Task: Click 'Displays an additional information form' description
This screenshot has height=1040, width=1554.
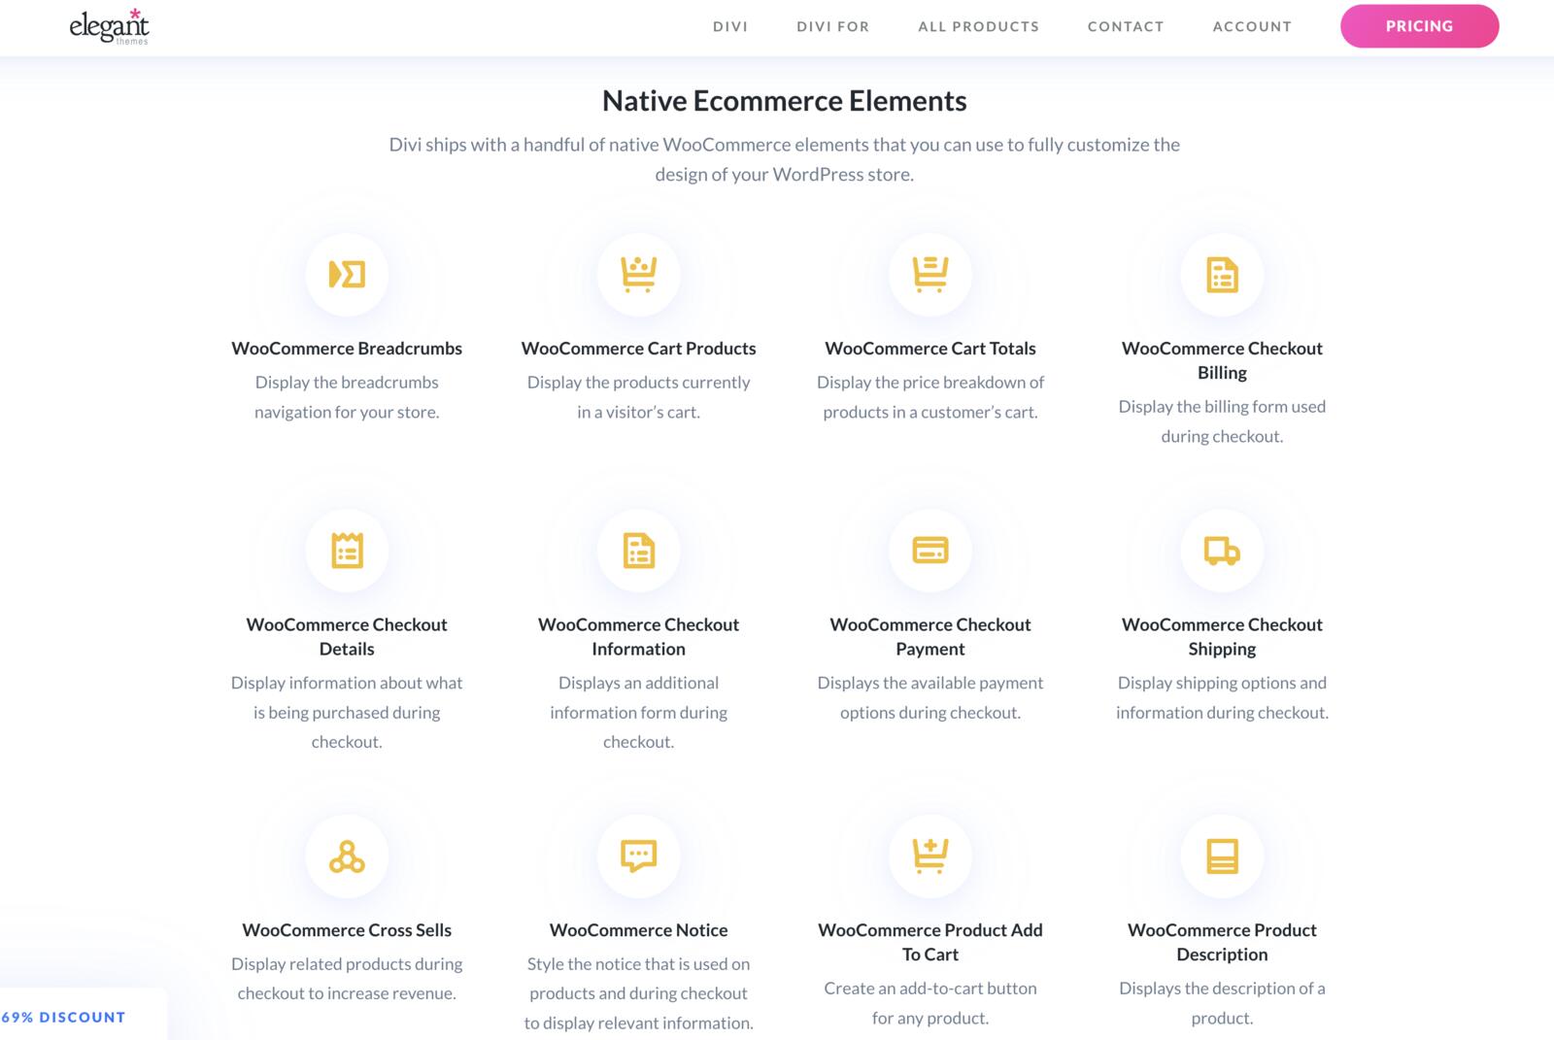Action: click(638, 712)
